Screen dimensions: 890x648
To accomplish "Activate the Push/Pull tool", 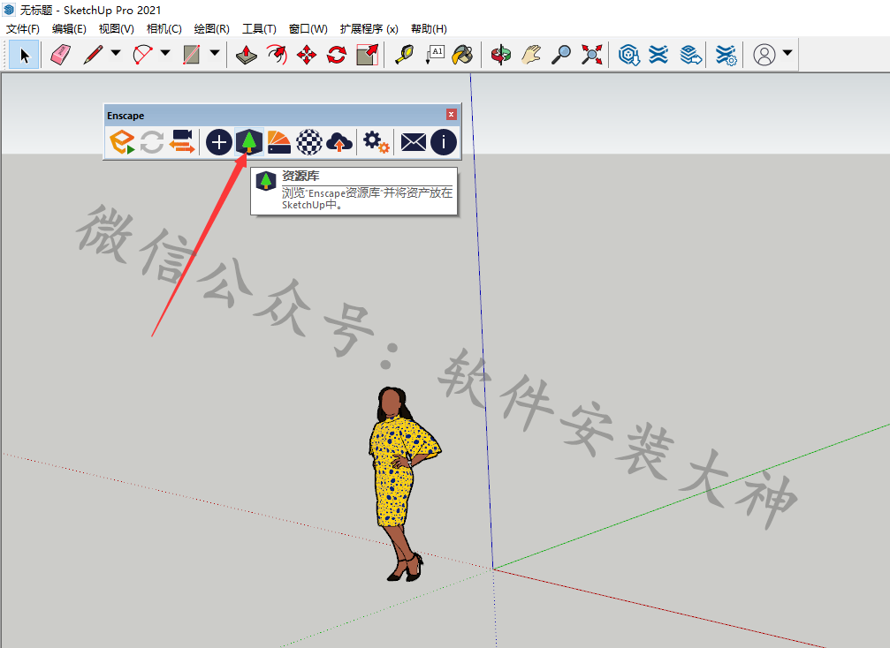I will tap(247, 55).
